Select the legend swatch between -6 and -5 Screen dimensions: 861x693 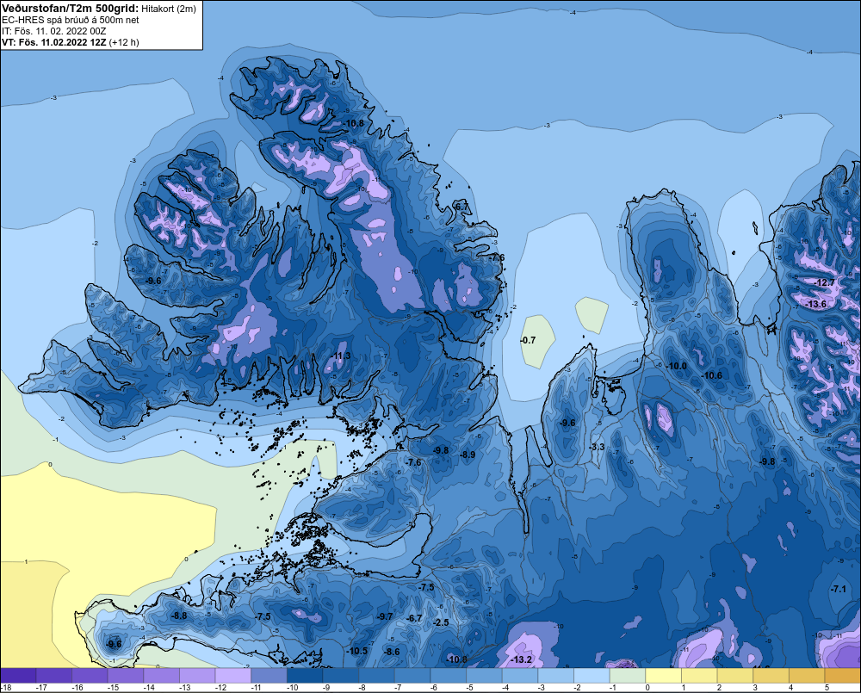448,676
